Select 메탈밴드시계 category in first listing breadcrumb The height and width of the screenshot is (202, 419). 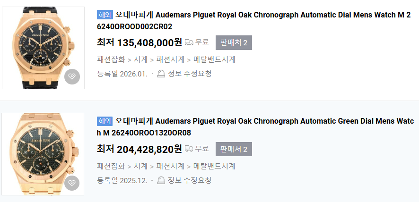click(214, 59)
